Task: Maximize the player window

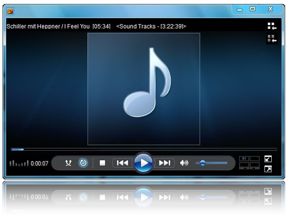Action: click(x=252, y=9)
